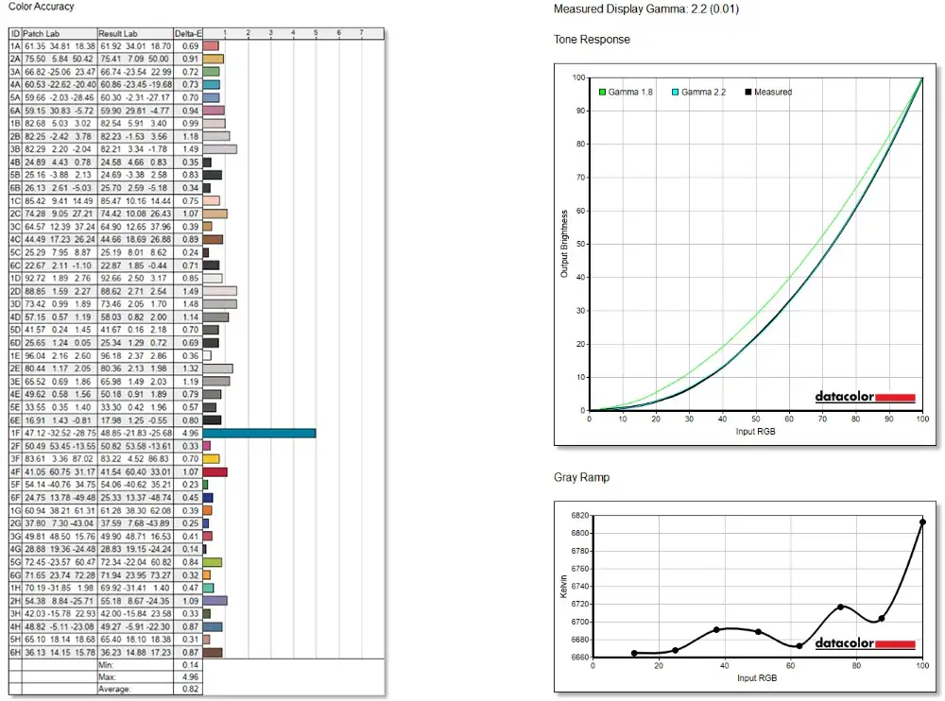Click the datacolor logo in Tone Response chart

pos(865,397)
